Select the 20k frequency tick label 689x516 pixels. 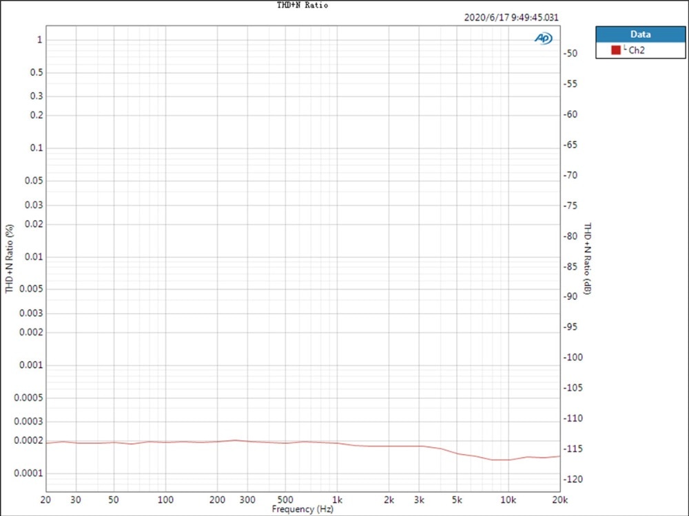point(561,501)
